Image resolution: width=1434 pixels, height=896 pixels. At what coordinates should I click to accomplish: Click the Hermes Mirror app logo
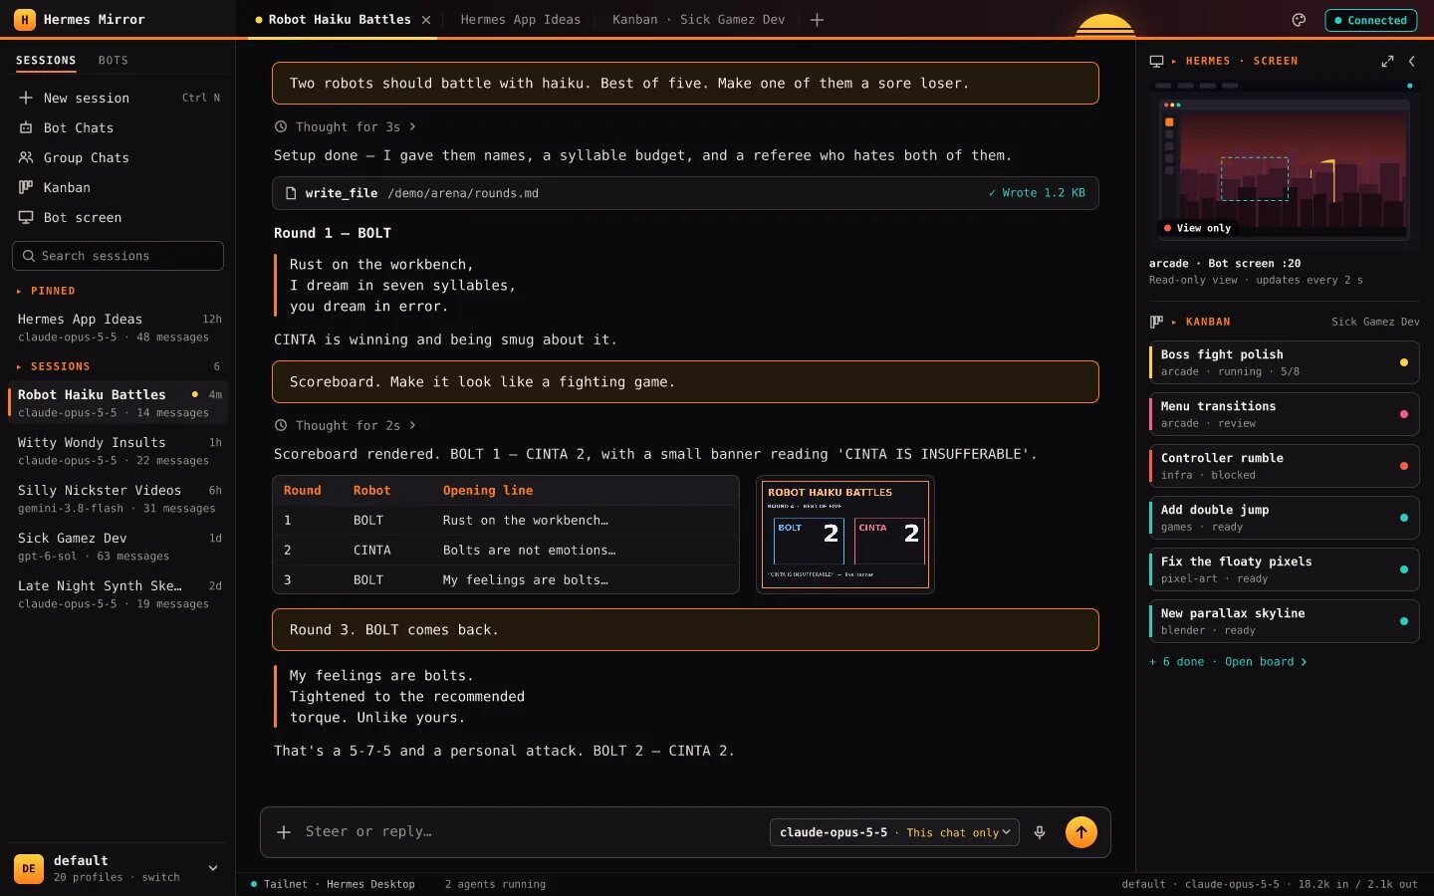point(25,20)
